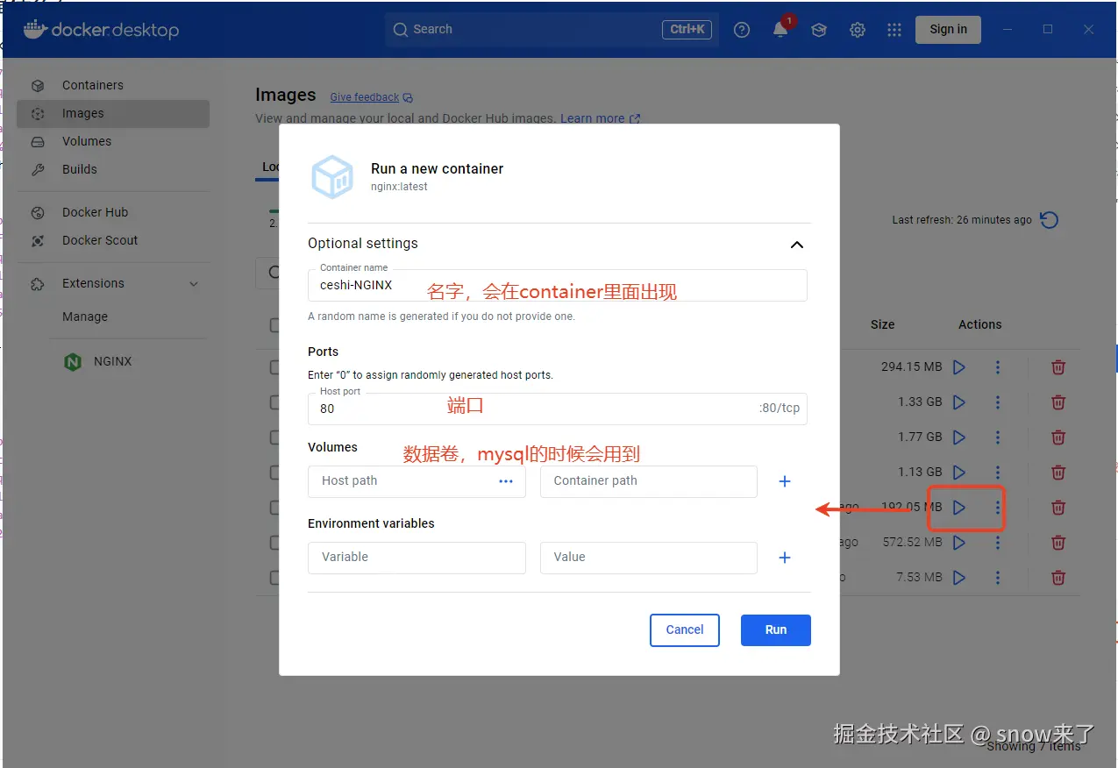
Task: Click the Container path field
Action: (648, 481)
